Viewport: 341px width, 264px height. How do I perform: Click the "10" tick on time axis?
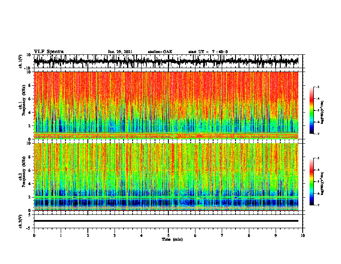303,236
